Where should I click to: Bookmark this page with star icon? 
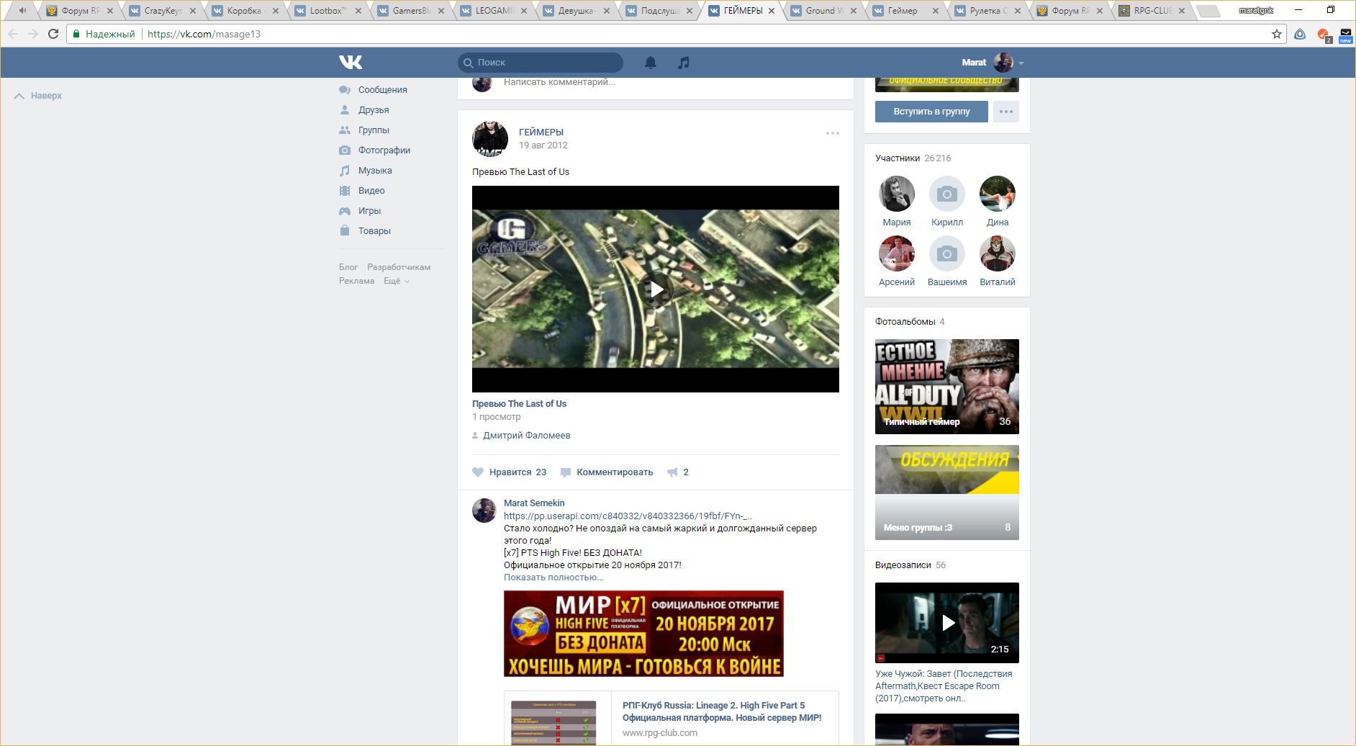pos(1277,34)
